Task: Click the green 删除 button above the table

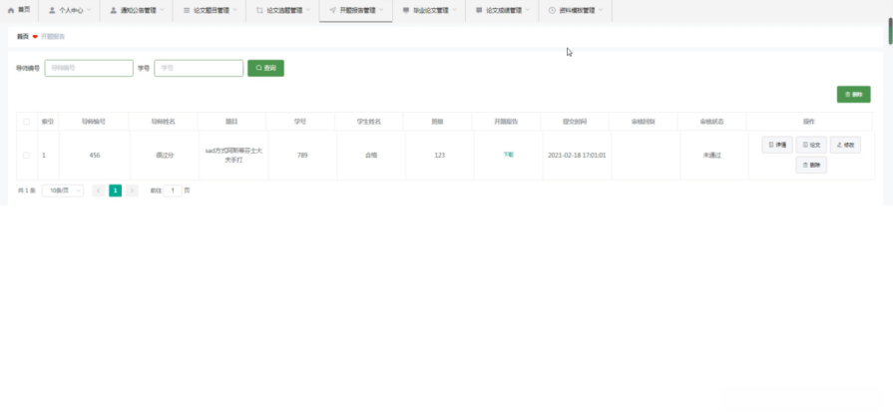Action: pos(854,95)
